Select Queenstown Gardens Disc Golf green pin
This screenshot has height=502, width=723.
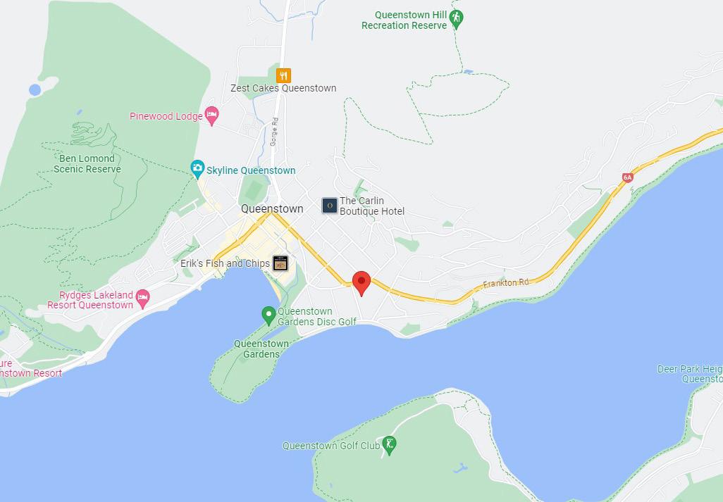point(268,315)
